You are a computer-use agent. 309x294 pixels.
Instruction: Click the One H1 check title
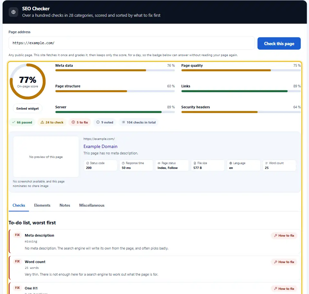pos(31,288)
